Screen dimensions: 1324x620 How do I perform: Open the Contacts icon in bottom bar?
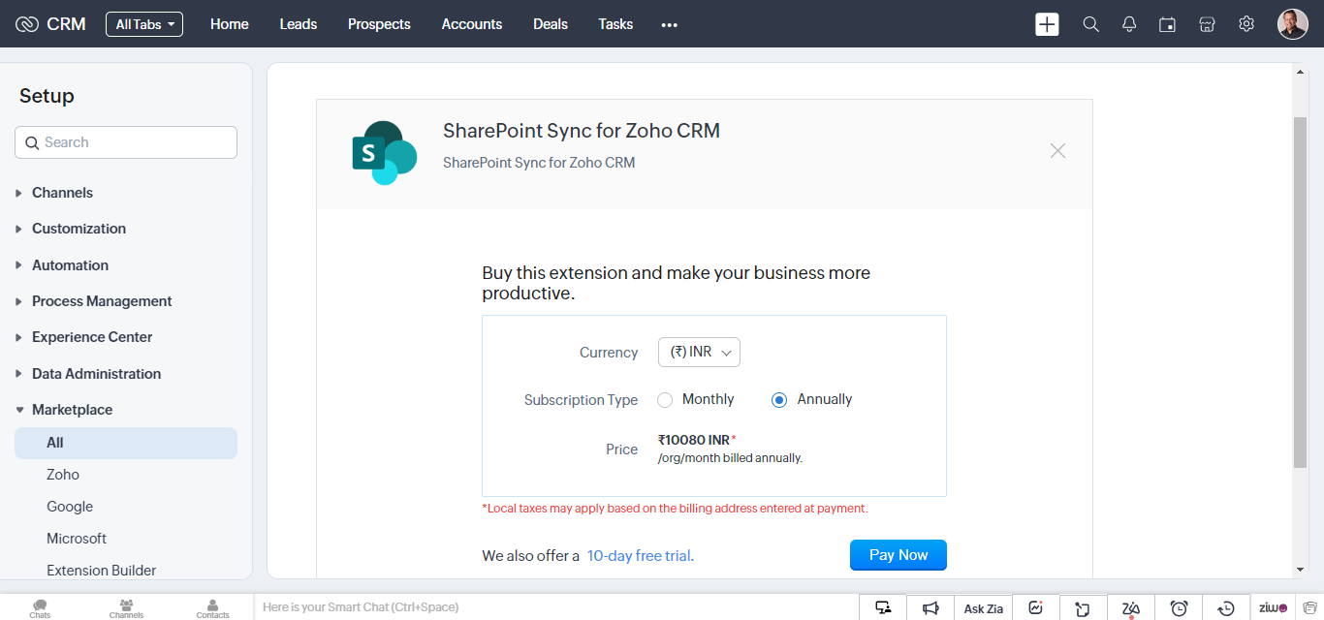[212, 607]
